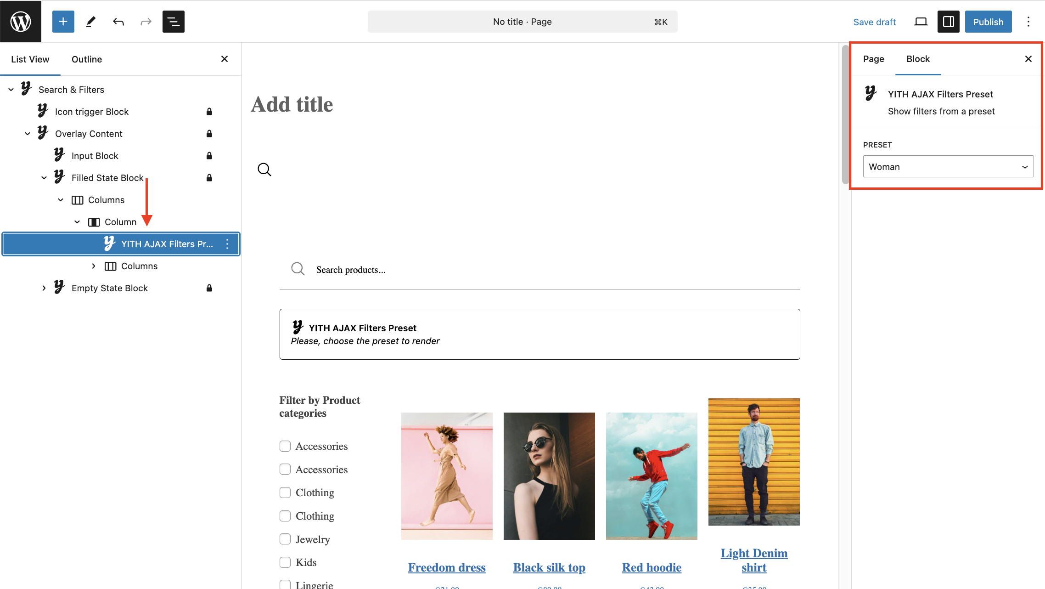
Task: Click the Column block icon in list
Action: [94, 222]
